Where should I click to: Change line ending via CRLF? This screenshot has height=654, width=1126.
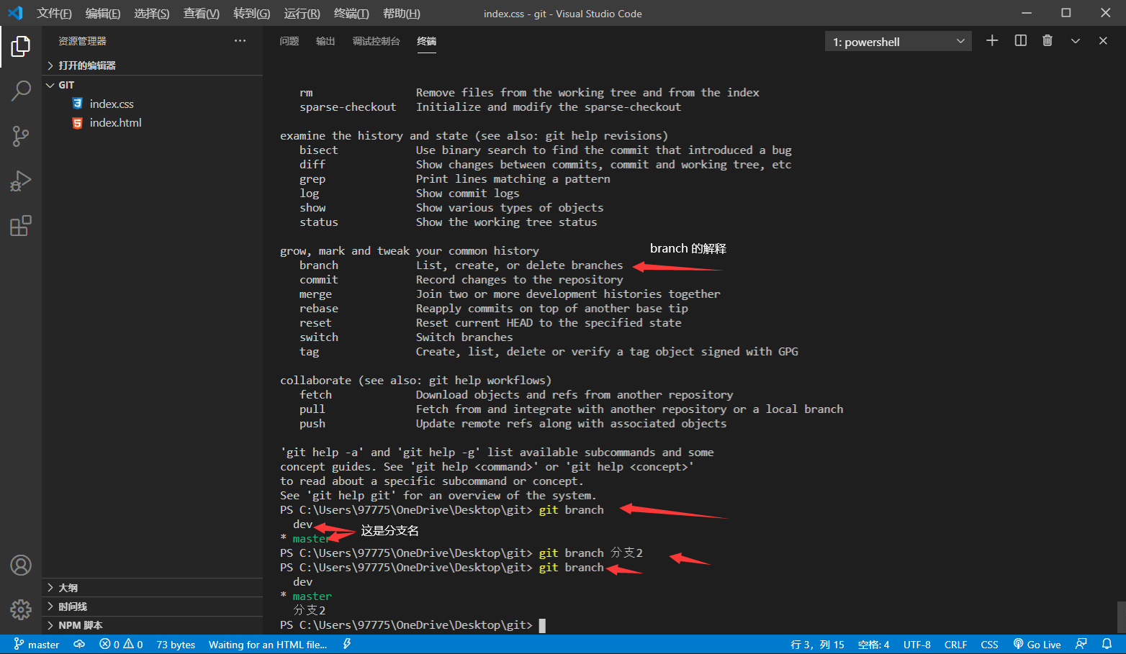coord(955,645)
